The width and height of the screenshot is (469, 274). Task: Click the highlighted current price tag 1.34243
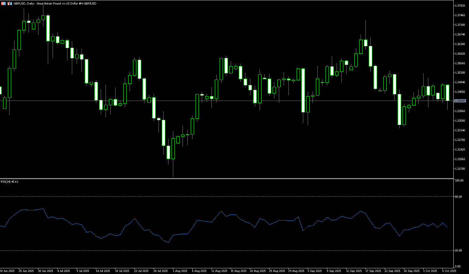(460, 101)
